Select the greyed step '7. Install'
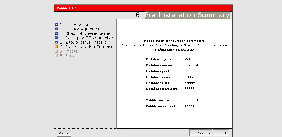Image resolution: width=282 pixels, height=137 pixels. click(68, 51)
